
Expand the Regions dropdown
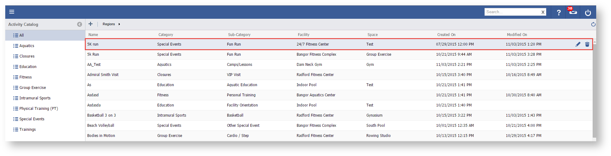coord(111,24)
